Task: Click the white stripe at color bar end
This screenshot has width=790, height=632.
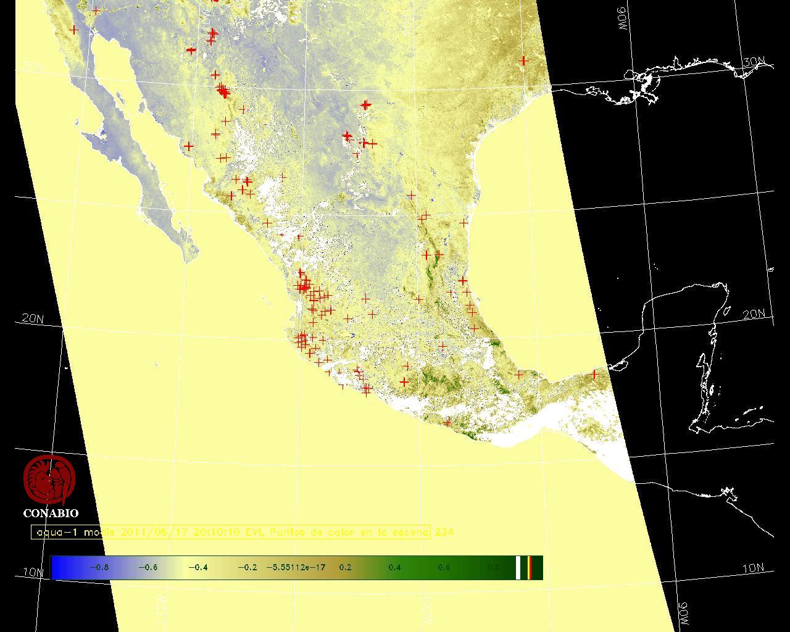Action: [518, 568]
